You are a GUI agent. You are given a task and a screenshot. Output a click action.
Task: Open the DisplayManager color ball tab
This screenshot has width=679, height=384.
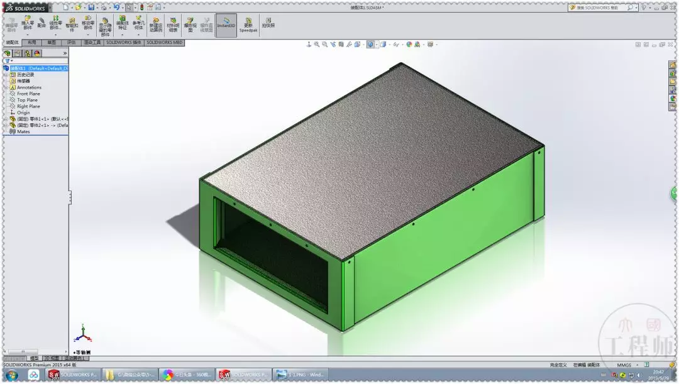(37, 53)
